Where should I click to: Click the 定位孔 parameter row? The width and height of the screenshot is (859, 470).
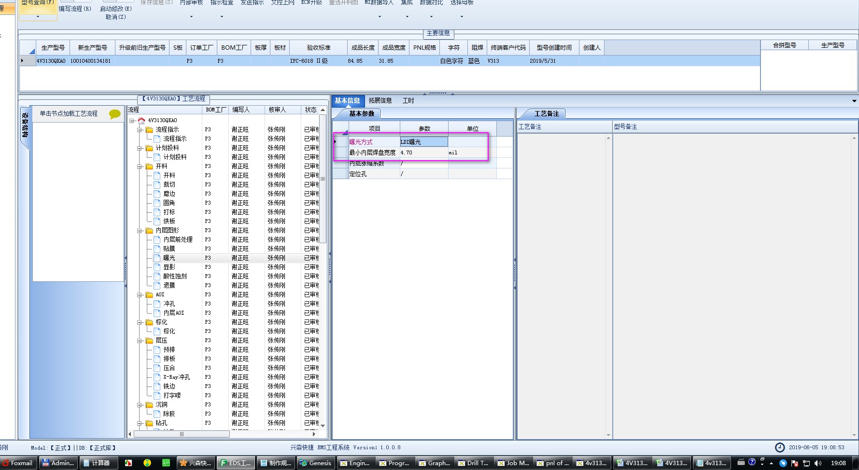click(x=422, y=174)
